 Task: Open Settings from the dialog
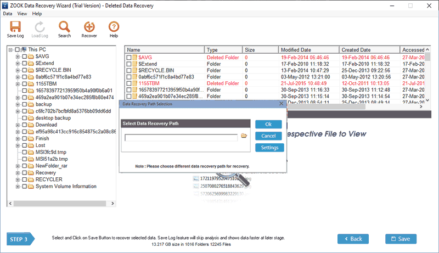(x=269, y=148)
